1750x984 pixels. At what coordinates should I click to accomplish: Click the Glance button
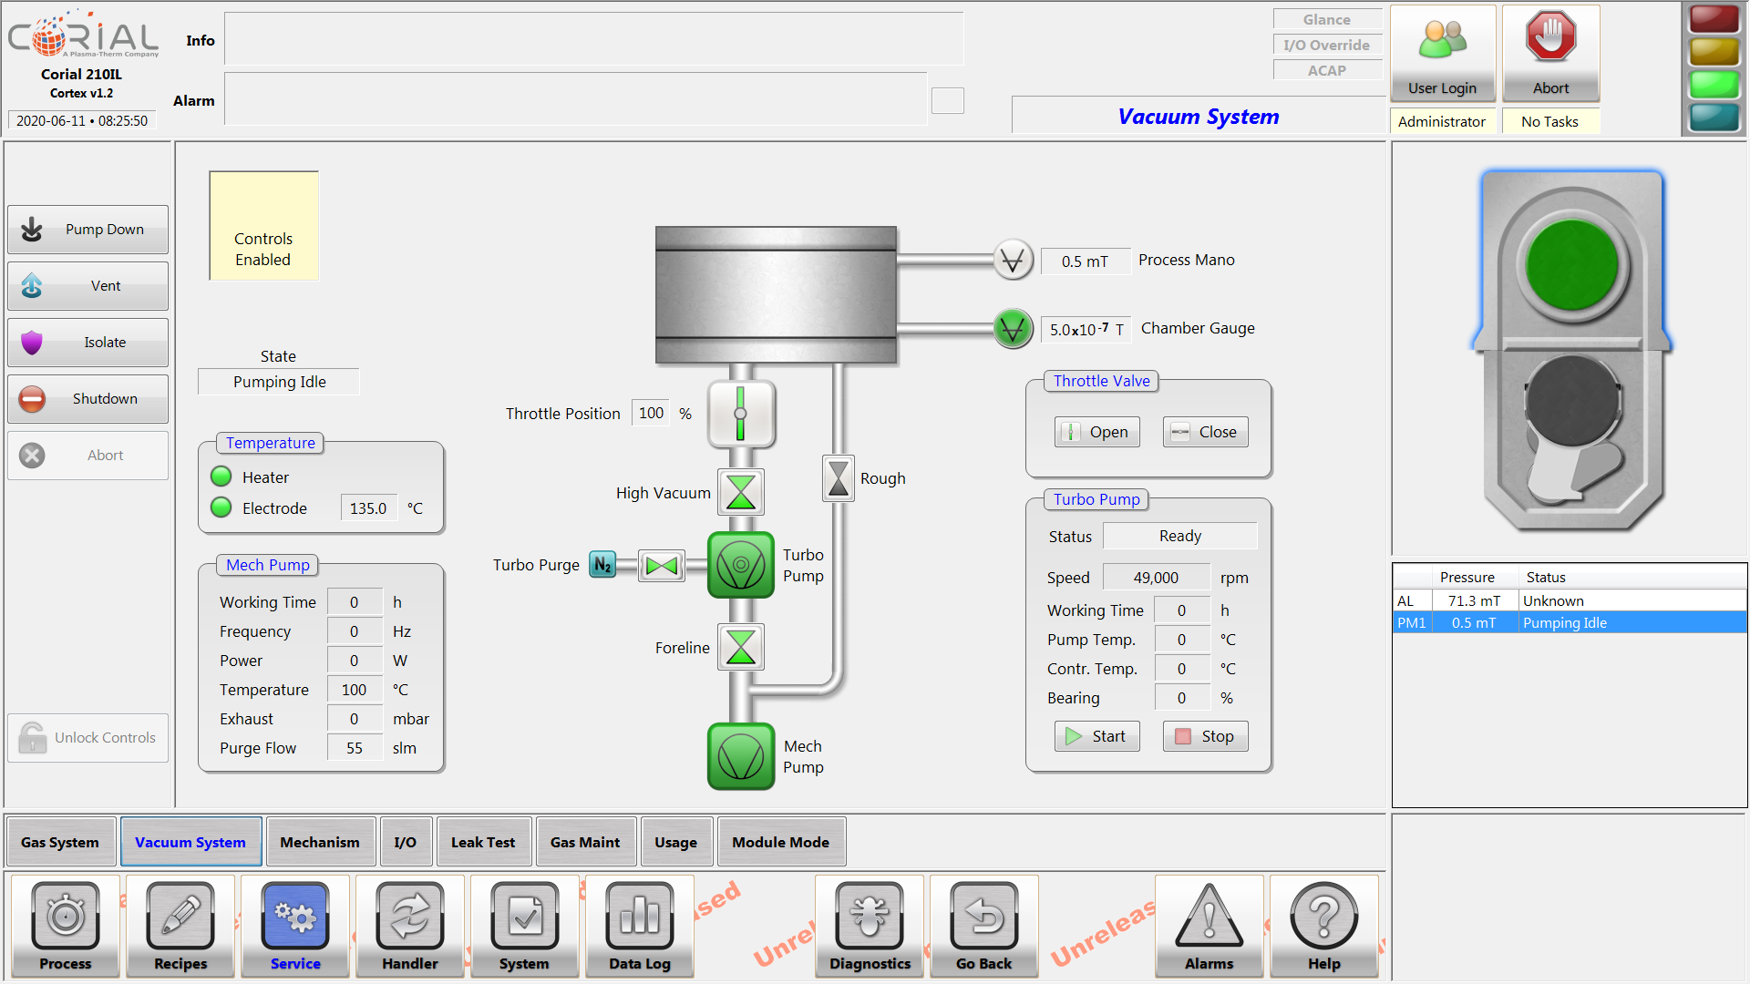tap(1327, 19)
